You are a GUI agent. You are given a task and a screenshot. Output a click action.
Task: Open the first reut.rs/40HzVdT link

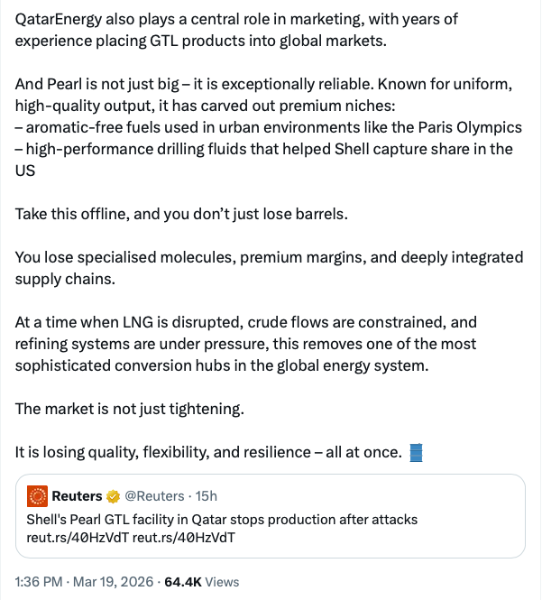[78, 538]
